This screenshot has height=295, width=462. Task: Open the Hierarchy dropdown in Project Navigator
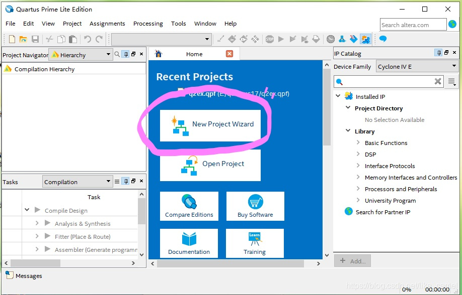pyautogui.click(x=81, y=55)
